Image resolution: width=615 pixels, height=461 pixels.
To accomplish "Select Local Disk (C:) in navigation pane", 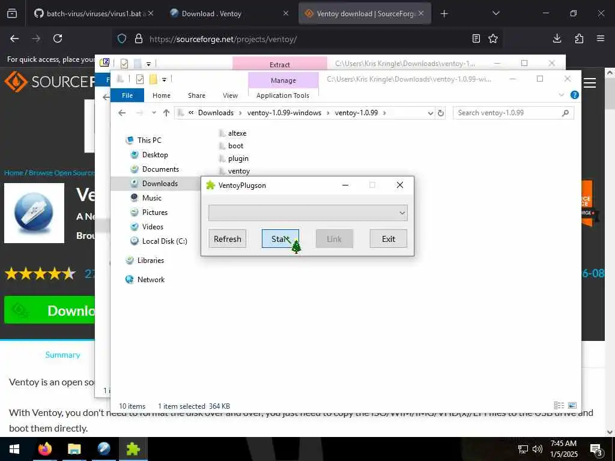I will [165, 241].
